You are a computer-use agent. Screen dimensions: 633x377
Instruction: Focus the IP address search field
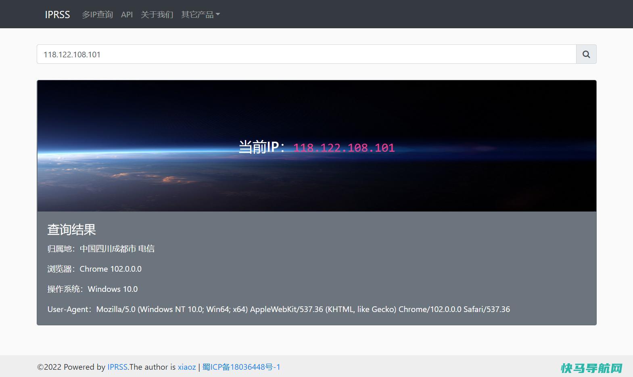[307, 54]
